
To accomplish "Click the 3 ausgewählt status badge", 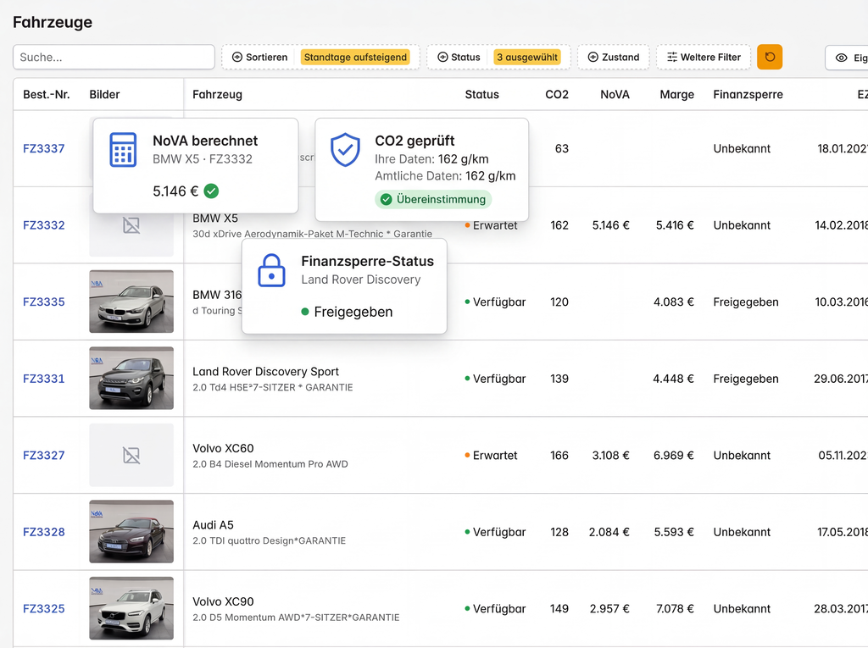I will pyautogui.click(x=527, y=58).
